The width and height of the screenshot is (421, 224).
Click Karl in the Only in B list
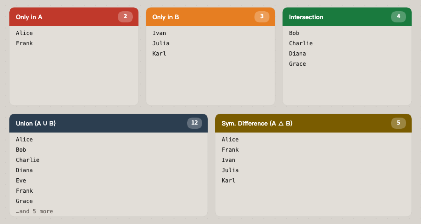[159, 54]
